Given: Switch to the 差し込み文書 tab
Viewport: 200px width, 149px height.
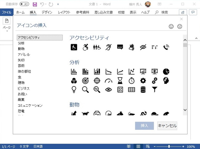Looking at the screenshot, I should point(104,12).
